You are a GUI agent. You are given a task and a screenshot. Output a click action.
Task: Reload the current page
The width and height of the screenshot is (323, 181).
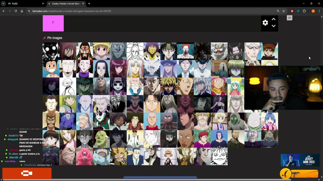click(16, 11)
